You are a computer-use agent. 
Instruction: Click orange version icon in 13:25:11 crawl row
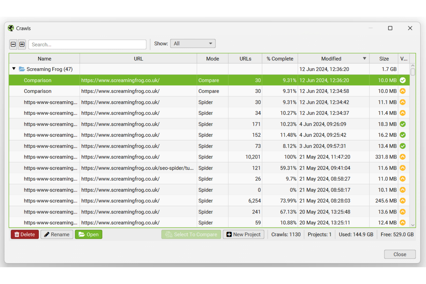[403, 222]
